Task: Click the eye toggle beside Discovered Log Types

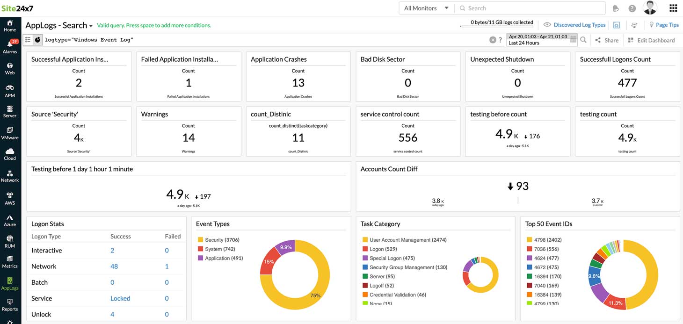Action: [546, 24]
